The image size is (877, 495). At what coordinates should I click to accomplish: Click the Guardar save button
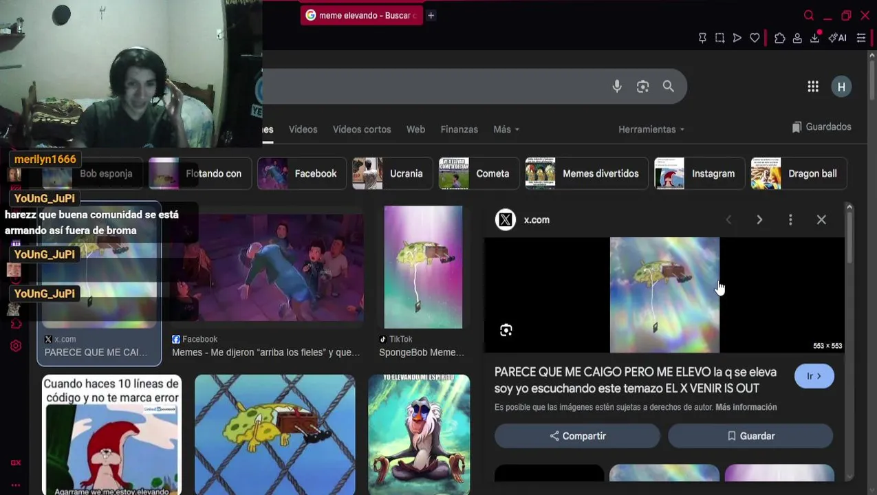coord(750,436)
